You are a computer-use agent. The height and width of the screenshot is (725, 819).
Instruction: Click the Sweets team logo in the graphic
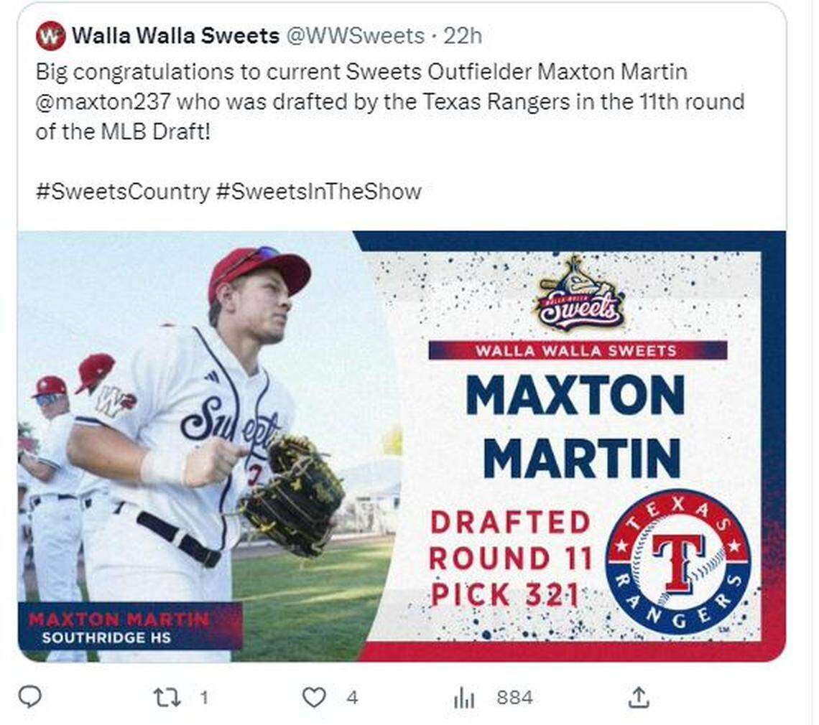click(579, 294)
